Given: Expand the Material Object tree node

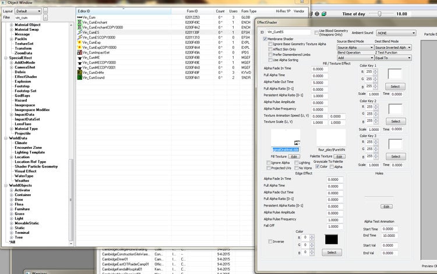Looking at the screenshot, I should pyautogui.click(x=12, y=25).
